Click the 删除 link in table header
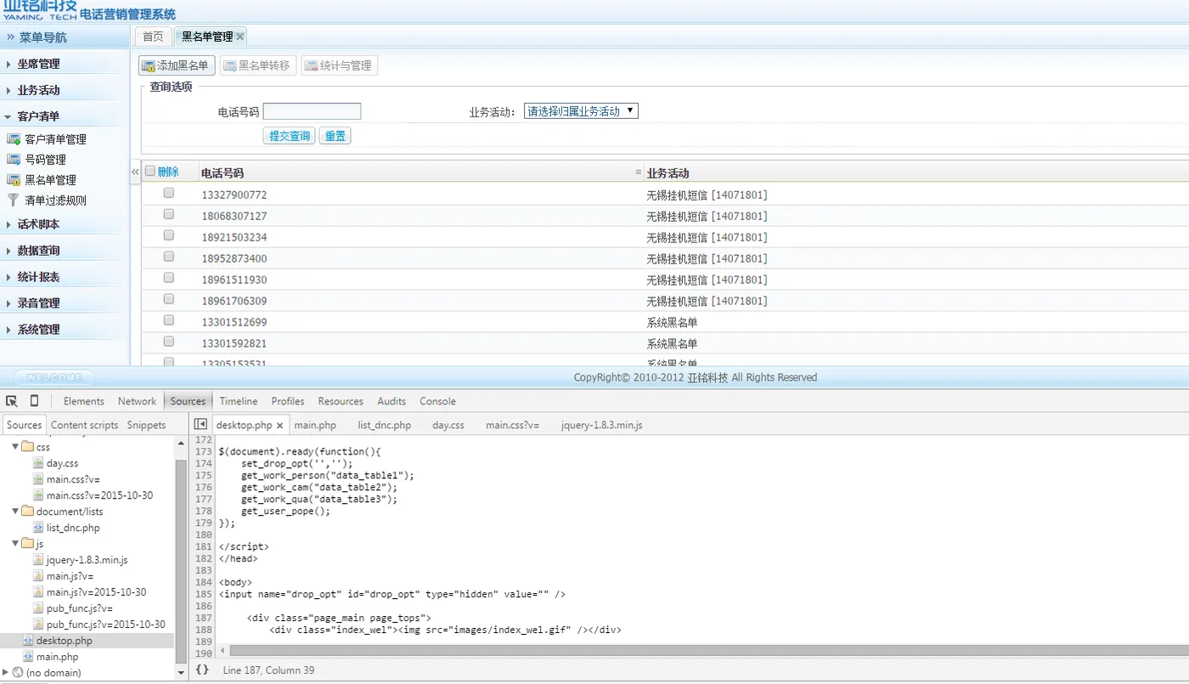 (168, 172)
